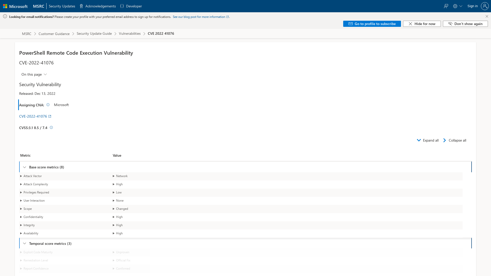491x276 pixels.
Task: Click the Microsoft logo icon
Action: [x=5, y=6]
